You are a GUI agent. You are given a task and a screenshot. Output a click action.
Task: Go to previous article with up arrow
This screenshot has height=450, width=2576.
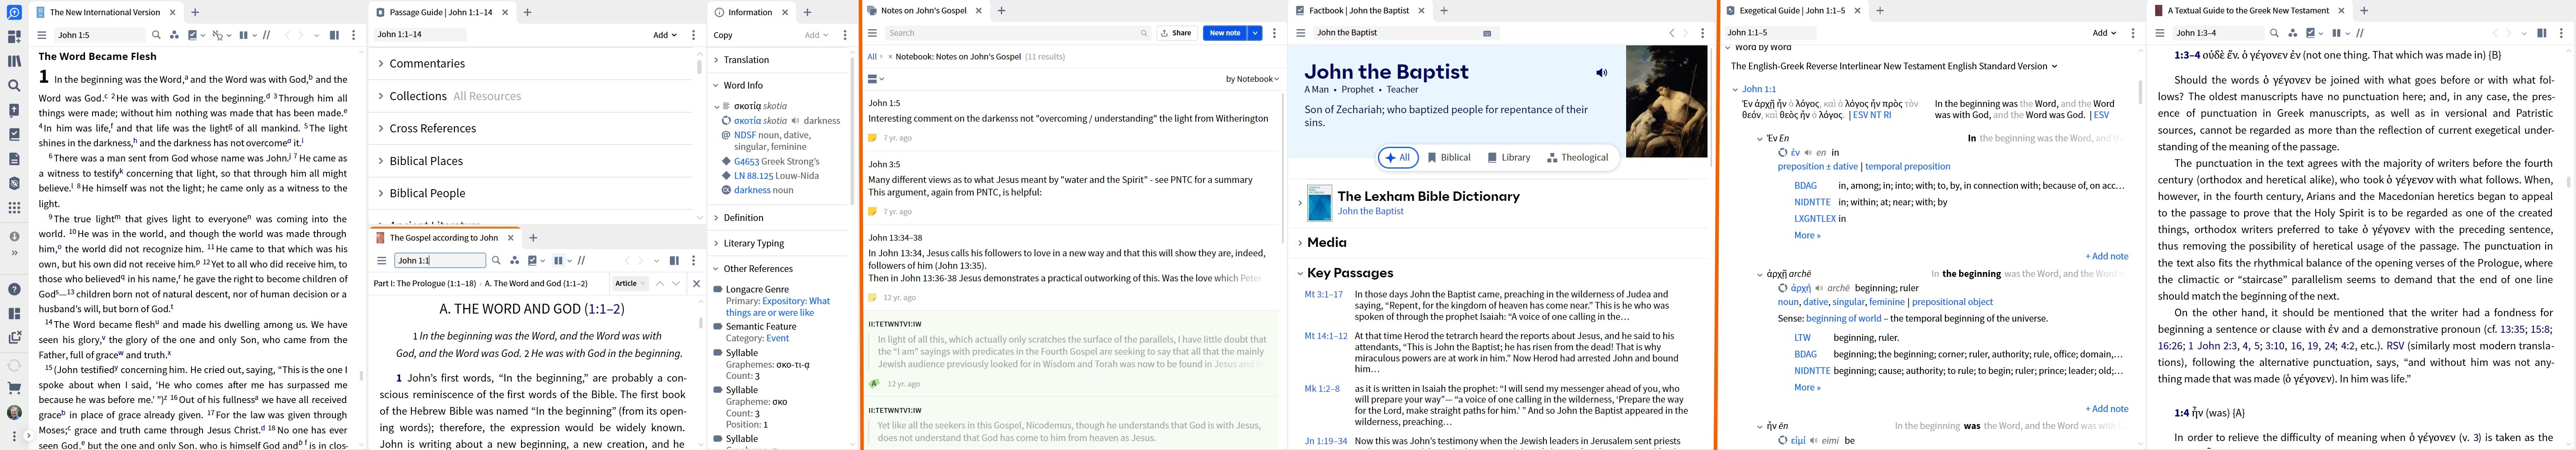[659, 283]
